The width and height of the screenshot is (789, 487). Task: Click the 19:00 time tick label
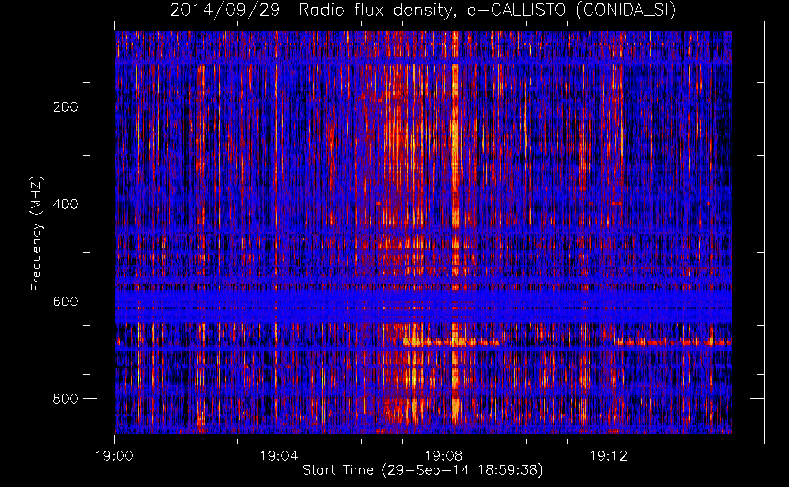[x=115, y=456]
